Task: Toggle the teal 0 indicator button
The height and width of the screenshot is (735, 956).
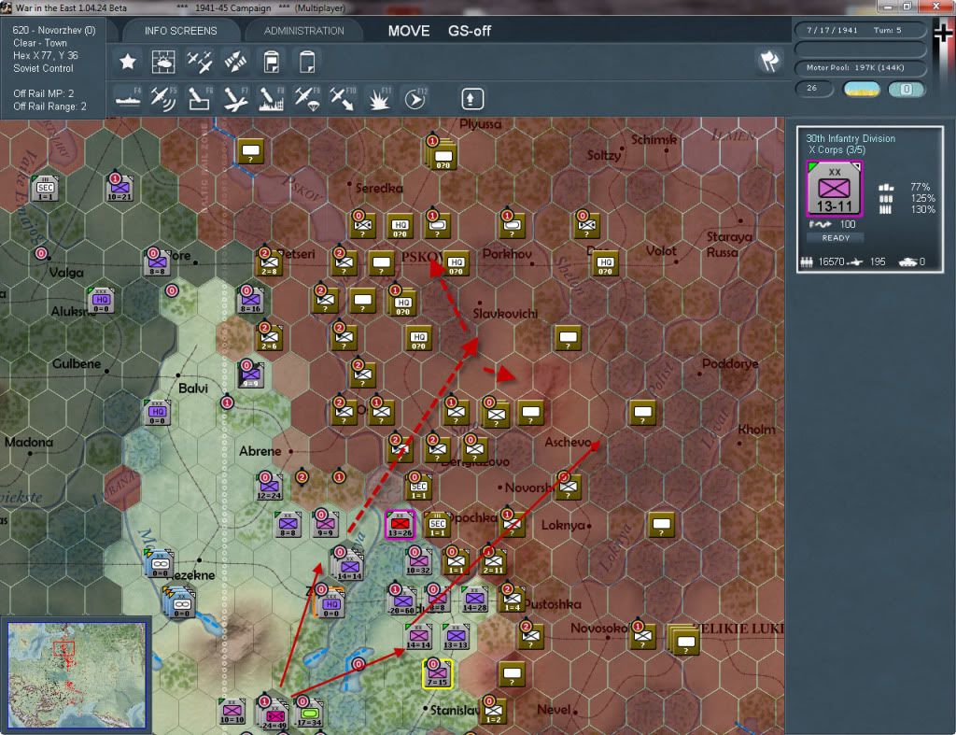Action: 906,90
